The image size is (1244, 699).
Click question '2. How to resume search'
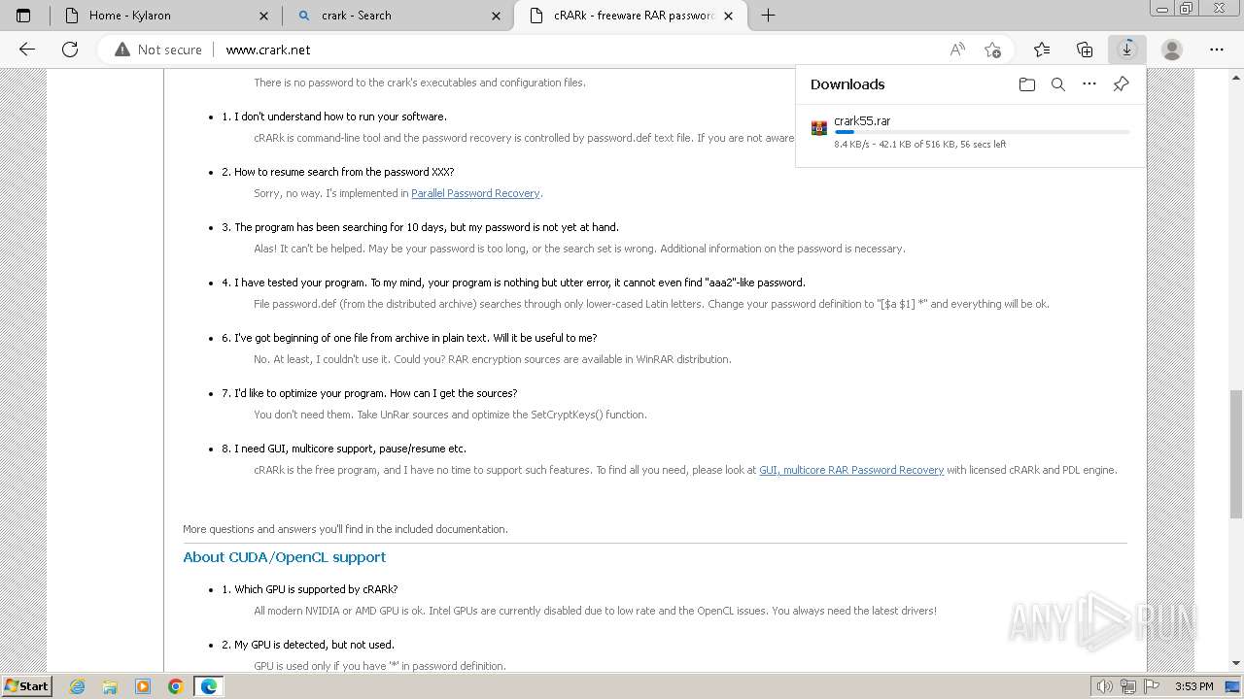(x=337, y=172)
